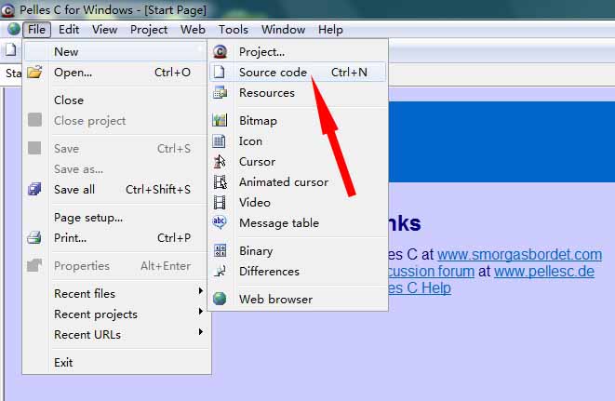
Task: Click the globe icon beside File menu
Action: coord(14,29)
